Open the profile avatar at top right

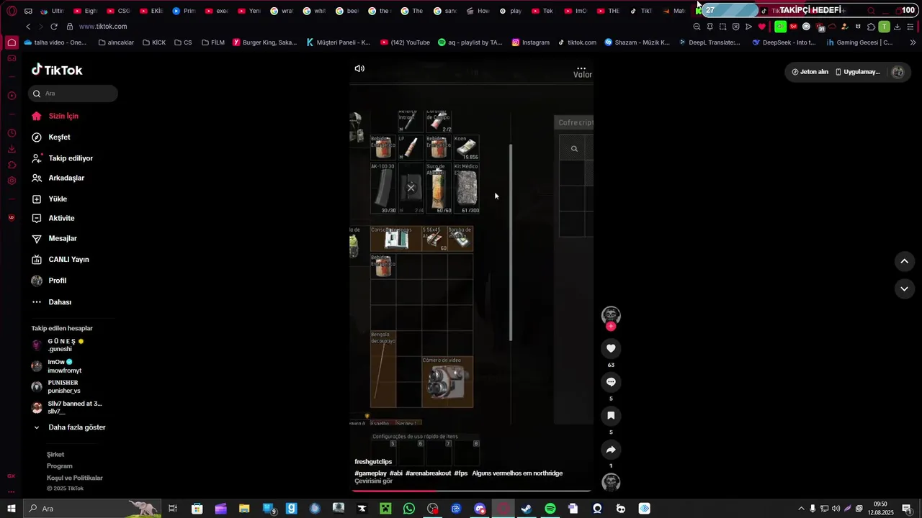click(x=898, y=72)
